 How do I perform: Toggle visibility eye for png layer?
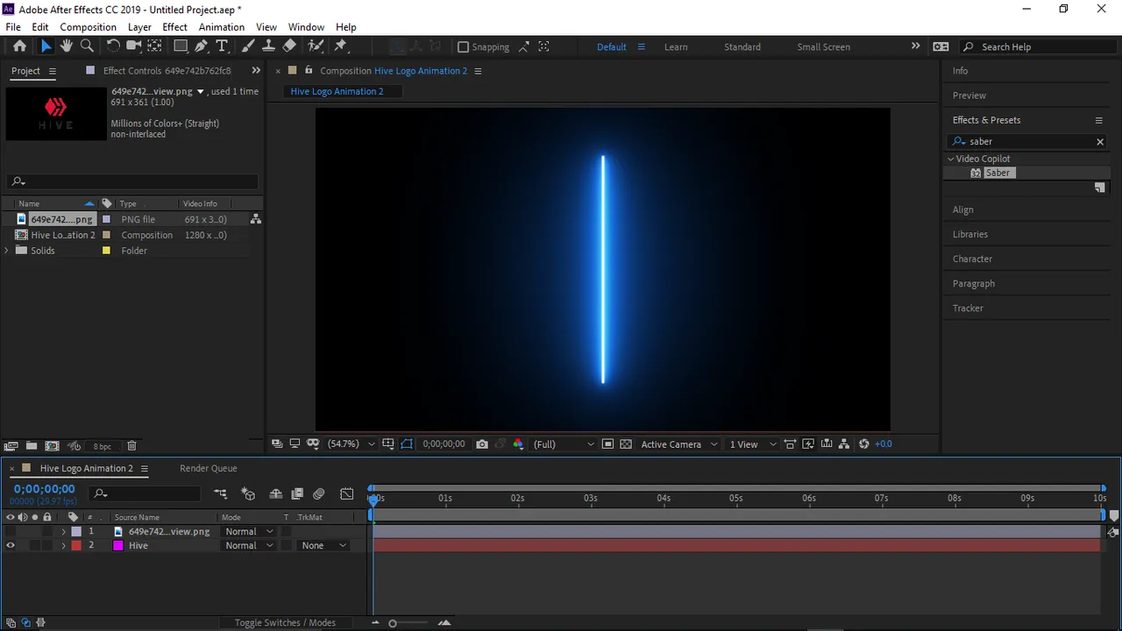[11, 531]
